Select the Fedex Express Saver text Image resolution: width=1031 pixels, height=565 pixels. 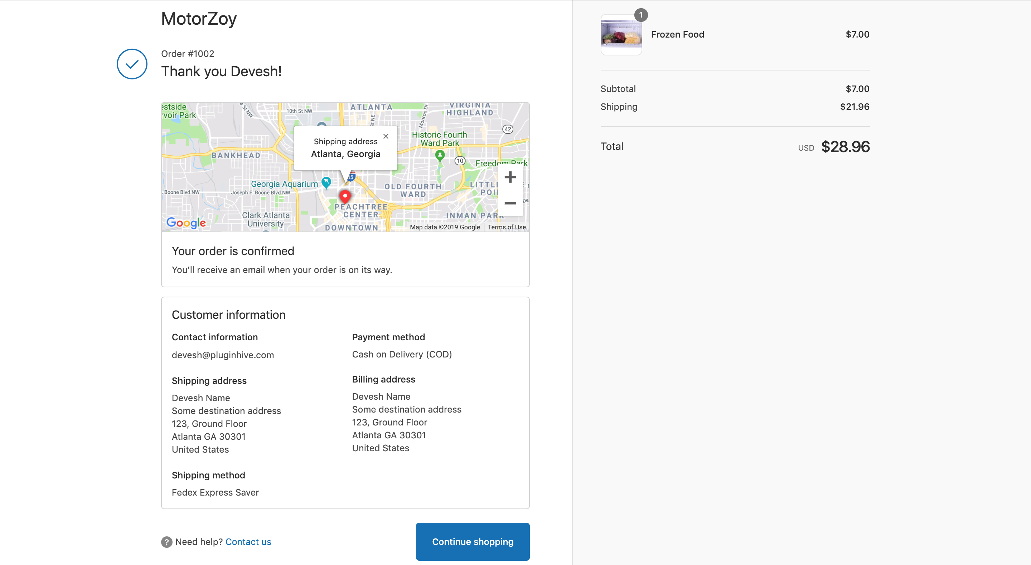click(x=215, y=492)
